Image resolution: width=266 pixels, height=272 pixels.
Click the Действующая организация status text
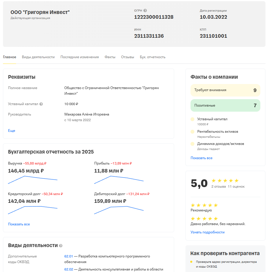click(30, 18)
